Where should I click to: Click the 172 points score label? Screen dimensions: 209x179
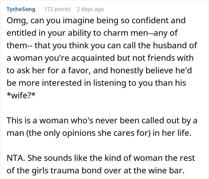tap(57, 9)
